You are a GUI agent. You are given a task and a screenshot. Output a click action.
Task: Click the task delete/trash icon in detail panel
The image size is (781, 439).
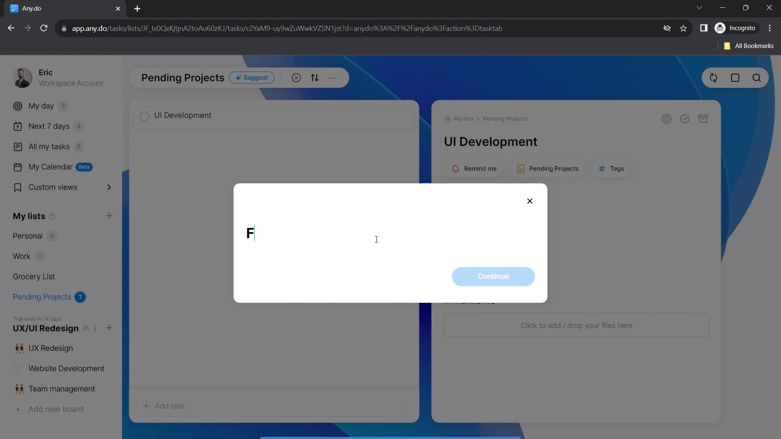[703, 118]
